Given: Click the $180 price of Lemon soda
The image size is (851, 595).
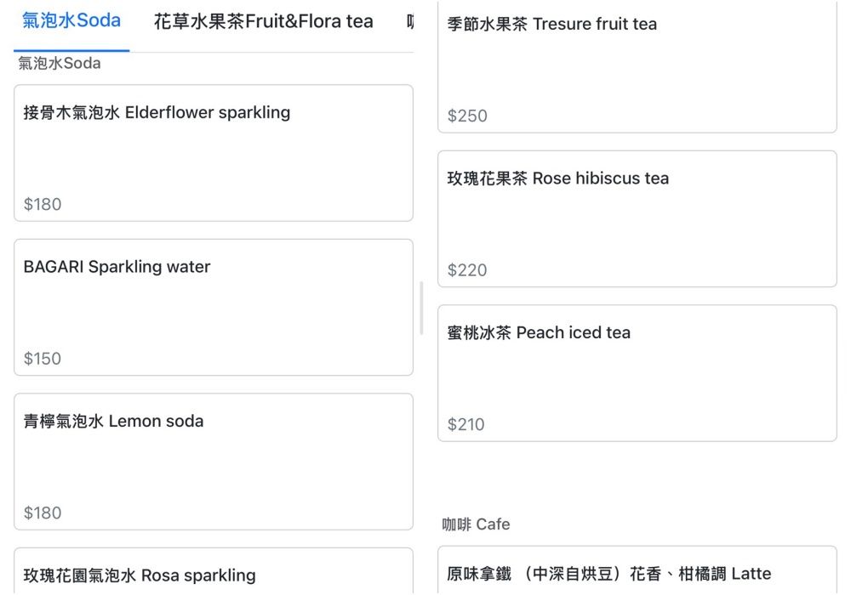Looking at the screenshot, I should pyautogui.click(x=43, y=513).
